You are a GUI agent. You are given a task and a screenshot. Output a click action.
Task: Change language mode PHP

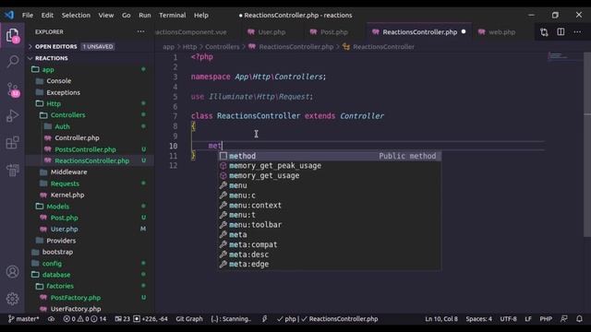click(546, 319)
